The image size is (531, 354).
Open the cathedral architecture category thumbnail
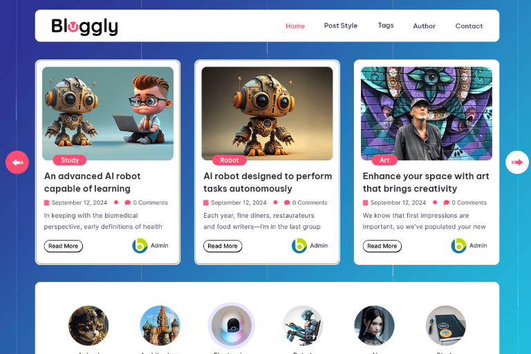[x=160, y=326]
